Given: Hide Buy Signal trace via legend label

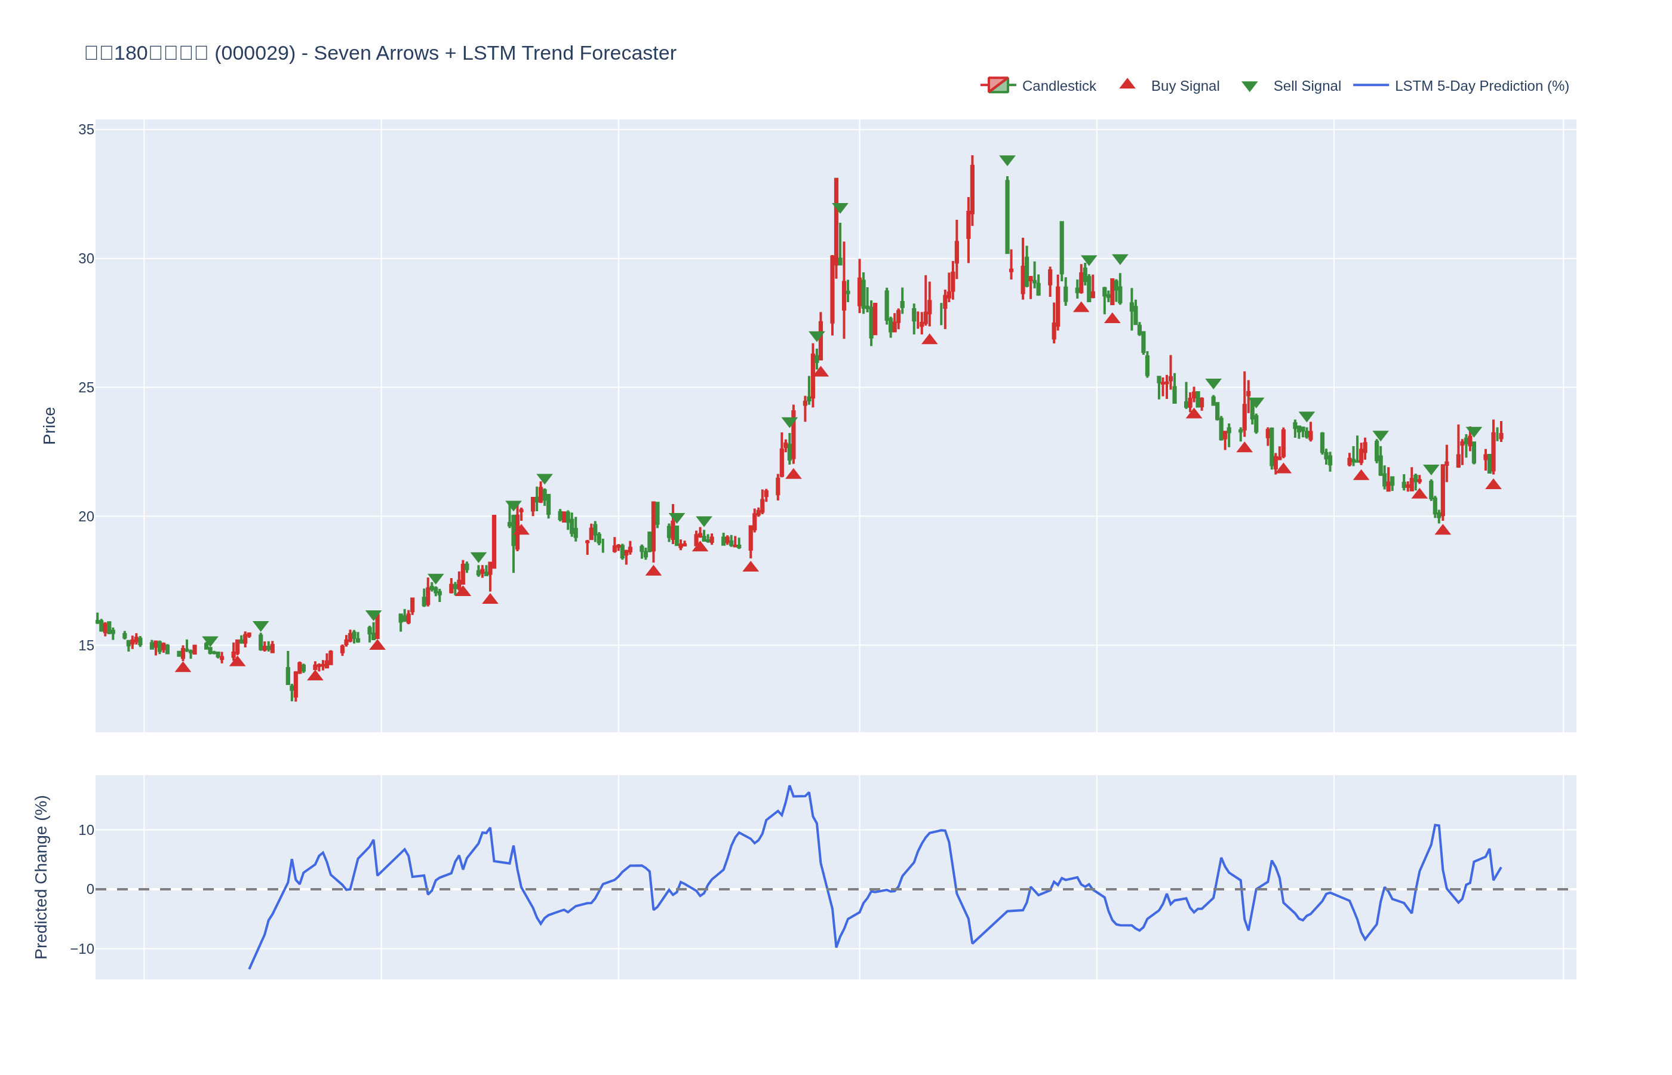Looking at the screenshot, I should 1185,86.
